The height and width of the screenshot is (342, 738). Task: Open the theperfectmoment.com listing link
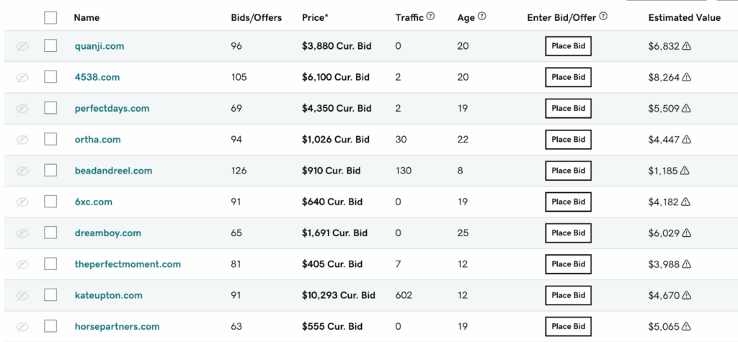pos(128,264)
